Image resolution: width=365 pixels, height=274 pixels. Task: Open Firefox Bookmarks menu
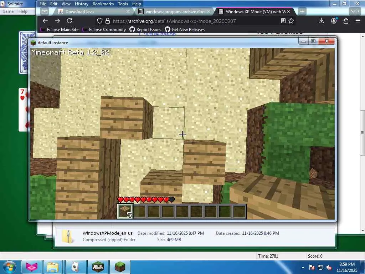point(103,4)
